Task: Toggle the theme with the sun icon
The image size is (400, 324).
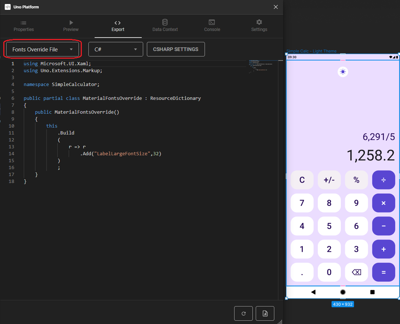Action: tap(343, 72)
